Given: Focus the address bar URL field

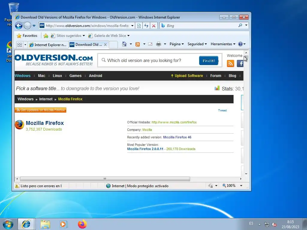Looking at the screenshot, I should click(x=87, y=26).
